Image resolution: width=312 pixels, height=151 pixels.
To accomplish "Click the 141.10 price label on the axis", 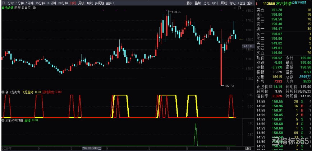I will click(247, 46).
